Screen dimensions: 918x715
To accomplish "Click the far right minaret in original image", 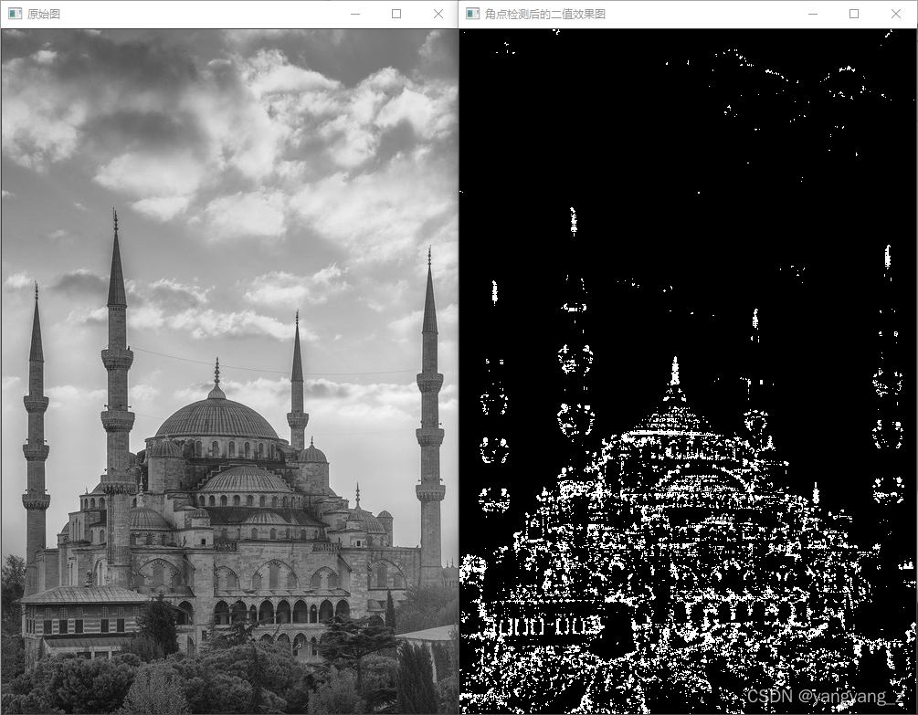I will pyautogui.click(x=429, y=411).
